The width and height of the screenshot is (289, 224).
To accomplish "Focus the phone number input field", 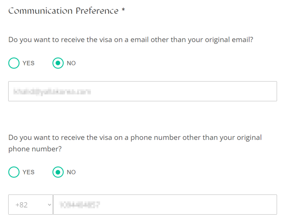I will point(165,205).
